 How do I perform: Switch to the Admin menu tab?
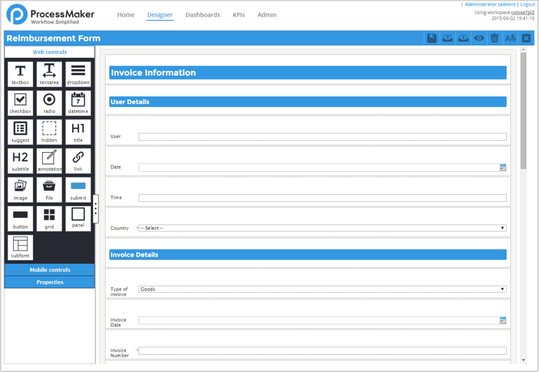(x=267, y=15)
